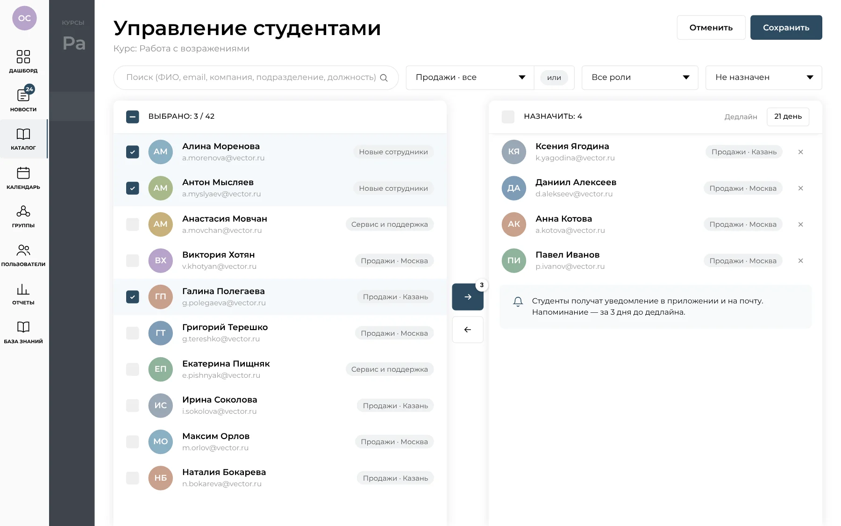Remove Анна Котова from assigned list

[x=801, y=224]
